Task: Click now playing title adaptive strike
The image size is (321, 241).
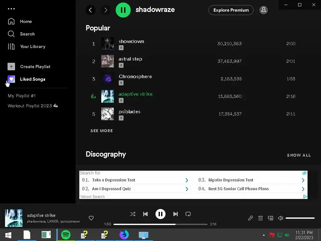Action: pyautogui.click(x=41, y=215)
